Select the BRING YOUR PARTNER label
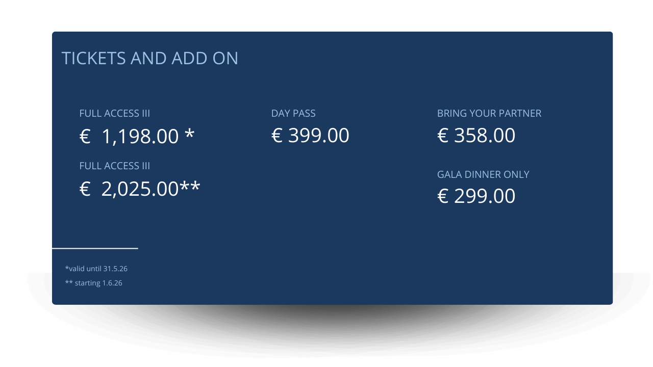 coord(489,113)
